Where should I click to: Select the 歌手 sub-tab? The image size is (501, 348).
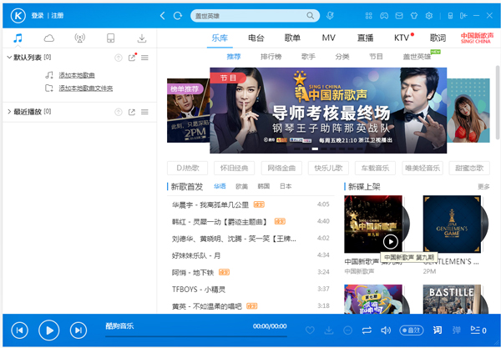[308, 57]
